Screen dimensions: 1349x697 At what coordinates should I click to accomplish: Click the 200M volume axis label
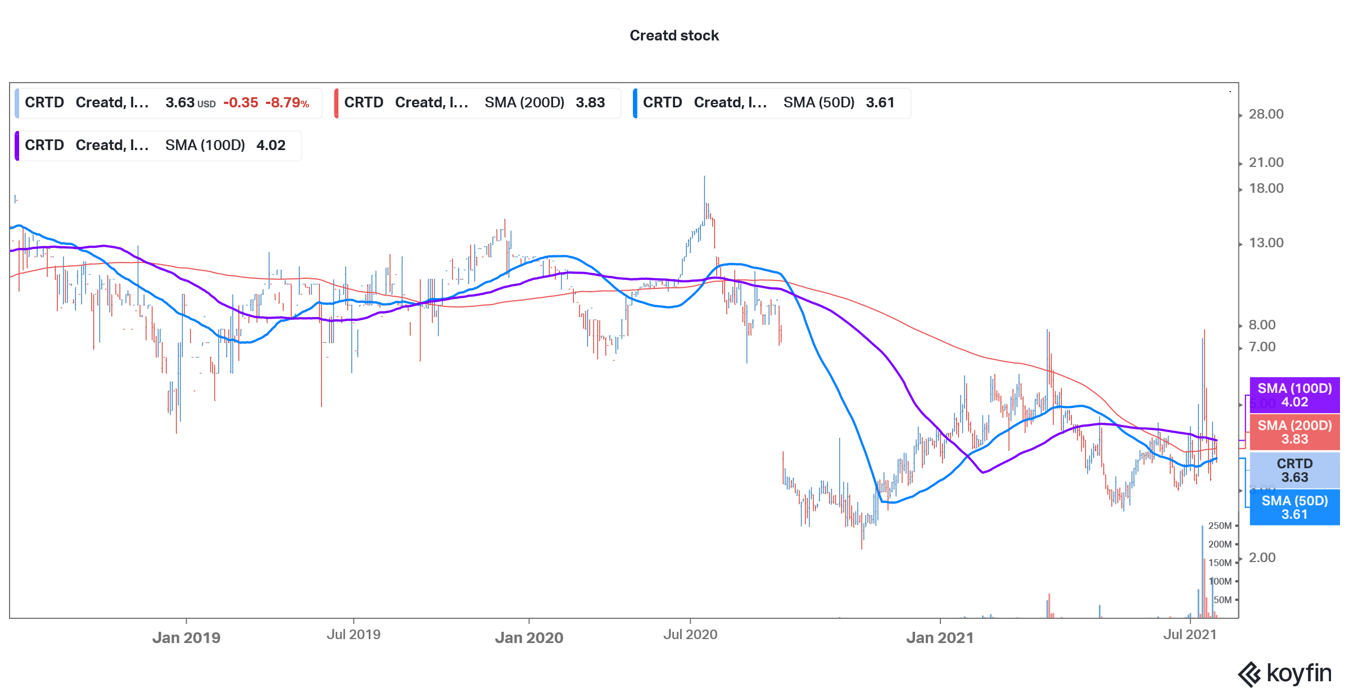point(1220,544)
